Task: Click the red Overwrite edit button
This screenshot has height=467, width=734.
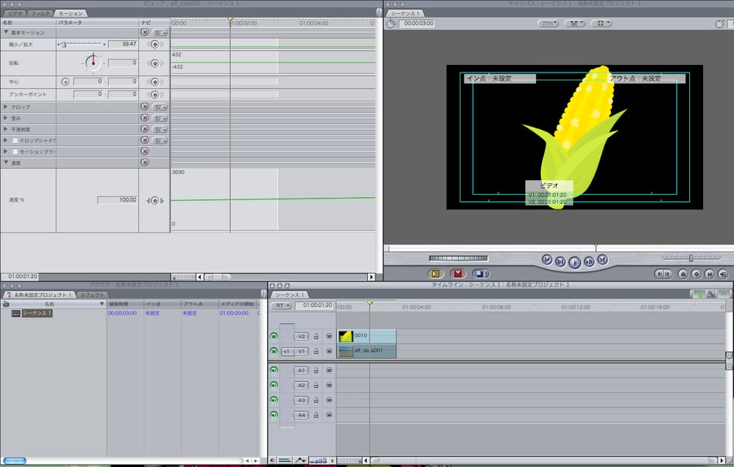Action: pos(457,274)
